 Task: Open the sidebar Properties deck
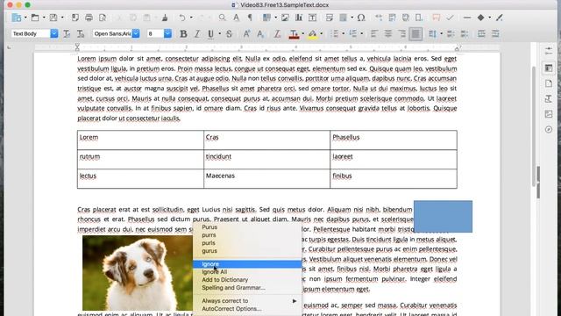[x=549, y=68]
